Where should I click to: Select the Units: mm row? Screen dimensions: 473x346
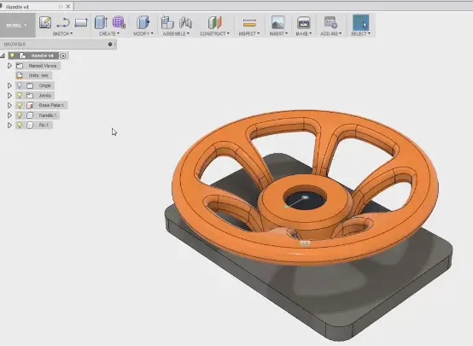pyautogui.click(x=34, y=75)
